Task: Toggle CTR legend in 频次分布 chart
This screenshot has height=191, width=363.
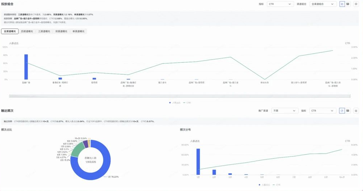Action: pos(277,185)
